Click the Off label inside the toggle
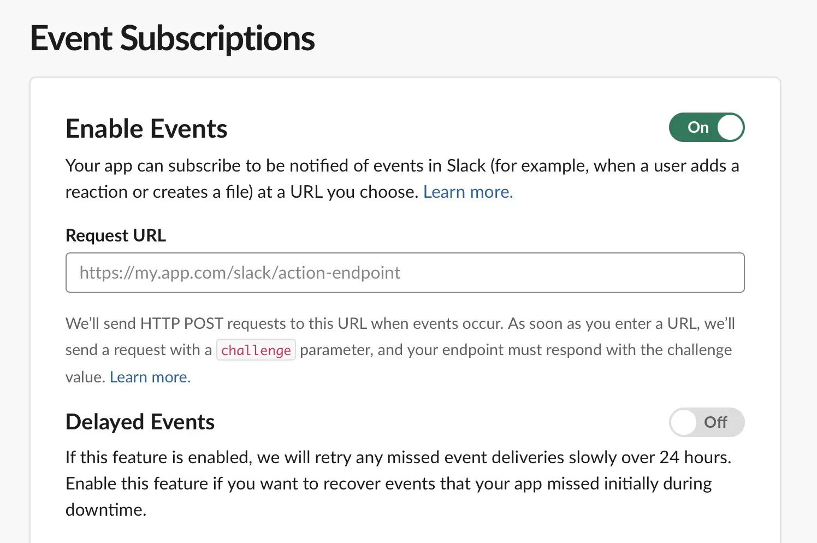This screenshot has width=817, height=543. point(717,422)
